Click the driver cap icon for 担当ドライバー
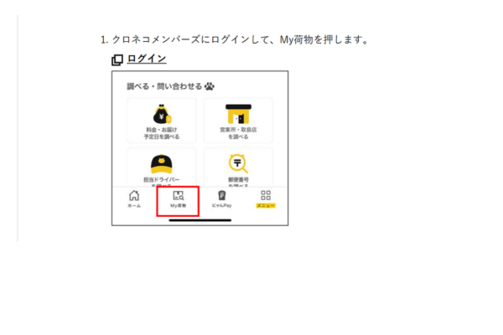This screenshot has width=503, height=335. (x=161, y=164)
